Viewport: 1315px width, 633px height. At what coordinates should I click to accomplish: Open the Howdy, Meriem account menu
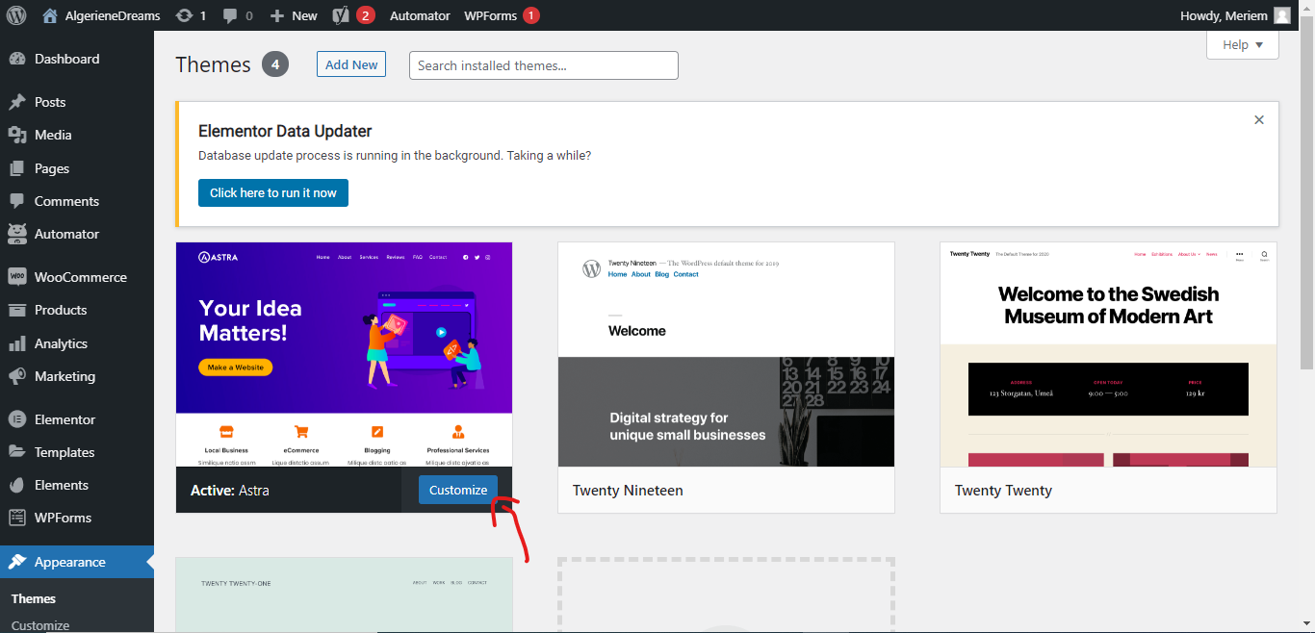click(x=1235, y=15)
